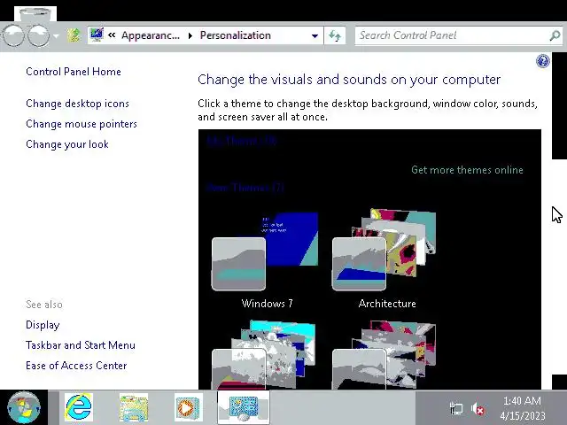Open the address bar history dropdown
The width and height of the screenshot is (567, 425).
[x=315, y=35]
